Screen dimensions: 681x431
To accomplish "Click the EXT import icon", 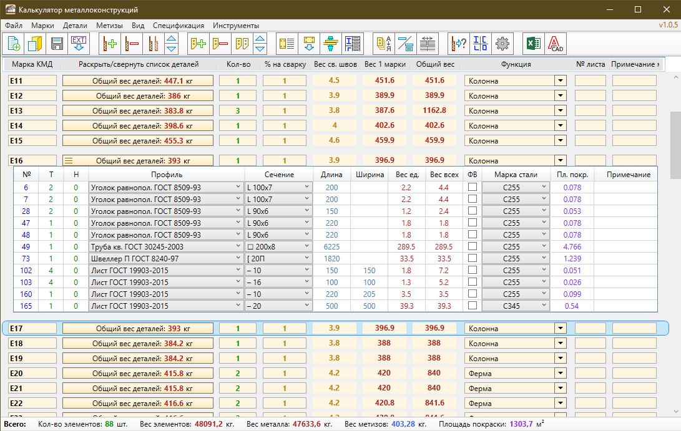I will [79, 44].
